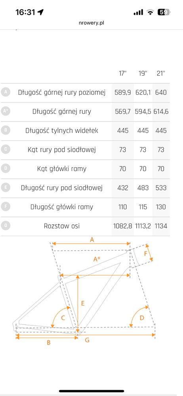Tap the circled B row badge
This screenshot has width=183, height=396.
(5, 130)
